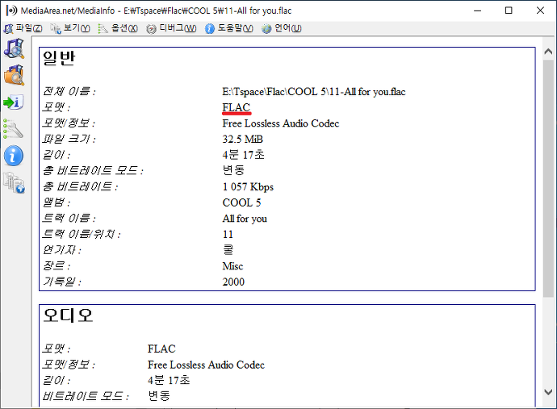Click the track position value 11

(x=228, y=234)
